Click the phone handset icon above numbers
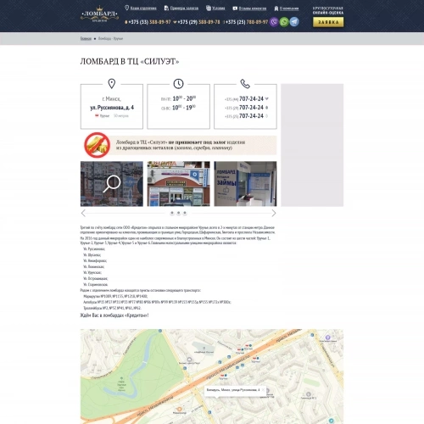 click(245, 84)
